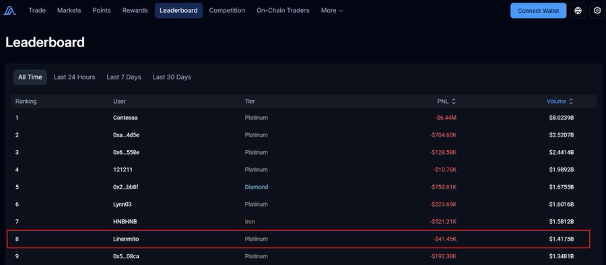Click the Iron tier label
606x265 pixels.
(x=250, y=222)
